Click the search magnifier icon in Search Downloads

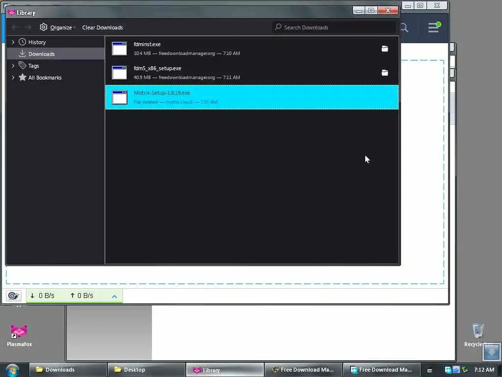pyautogui.click(x=278, y=27)
